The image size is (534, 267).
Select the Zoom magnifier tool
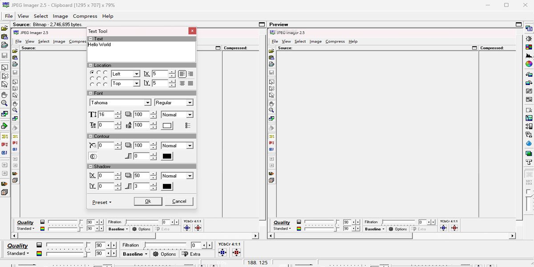(x=4, y=104)
